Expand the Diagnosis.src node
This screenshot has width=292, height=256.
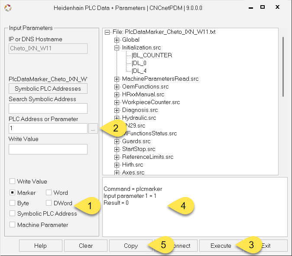[117, 110]
